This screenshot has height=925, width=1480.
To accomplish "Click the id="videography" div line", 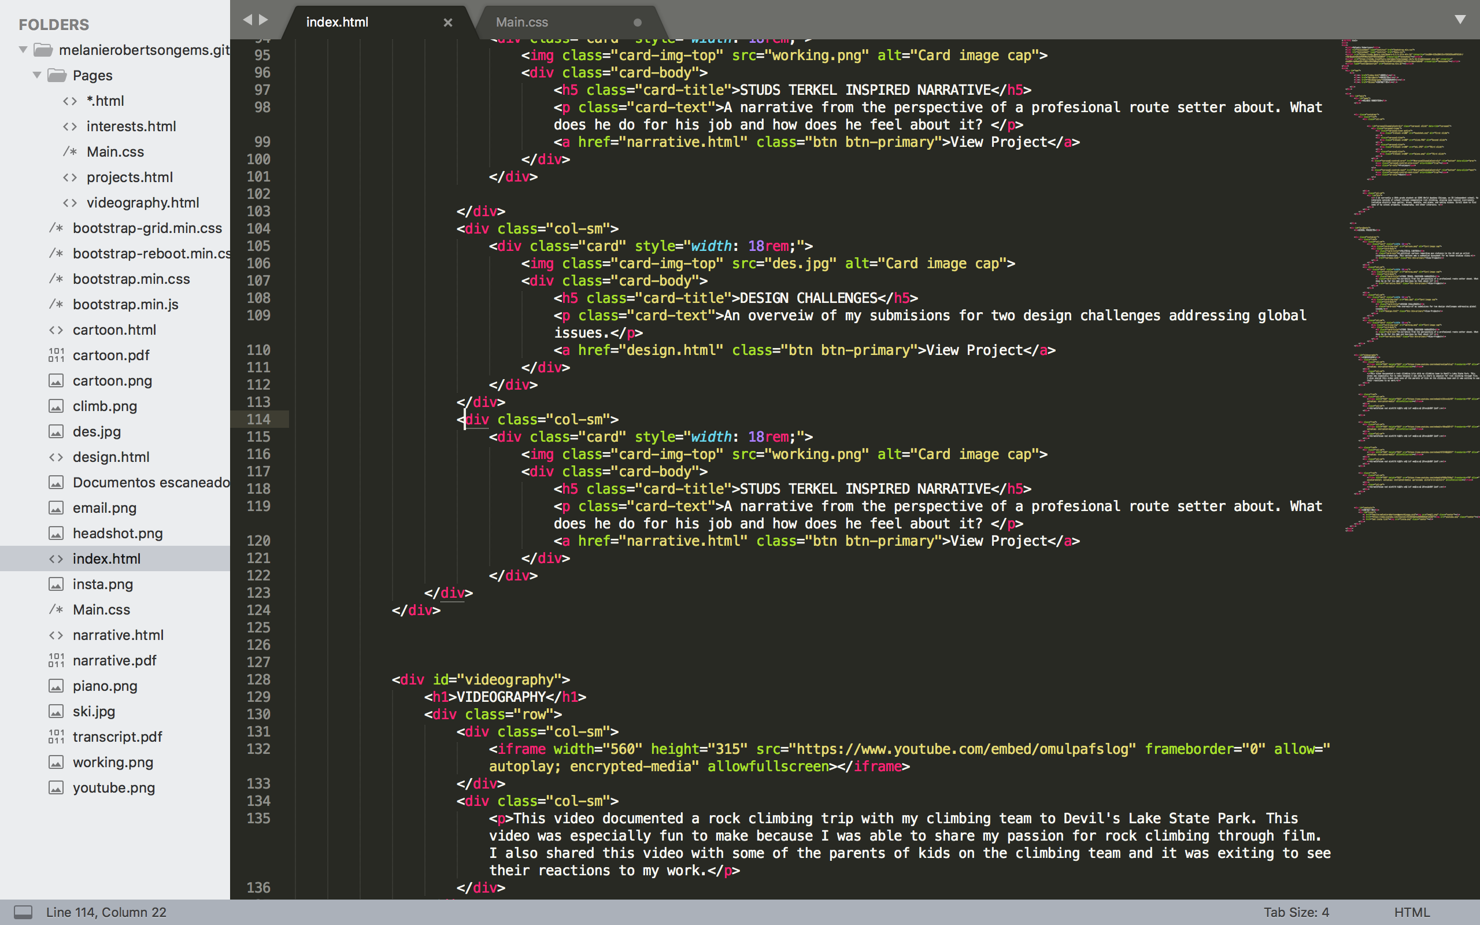I will 480,679.
